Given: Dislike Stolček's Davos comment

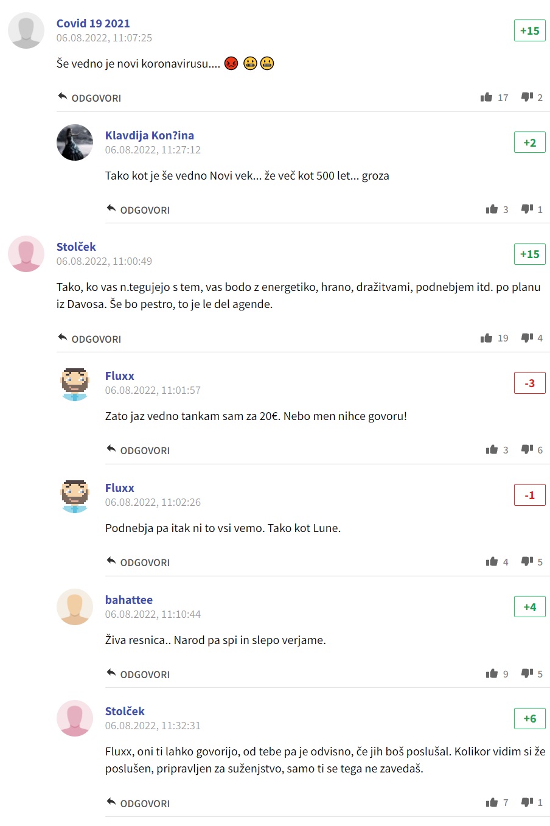Looking at the screenshot, I should [527, 338].
